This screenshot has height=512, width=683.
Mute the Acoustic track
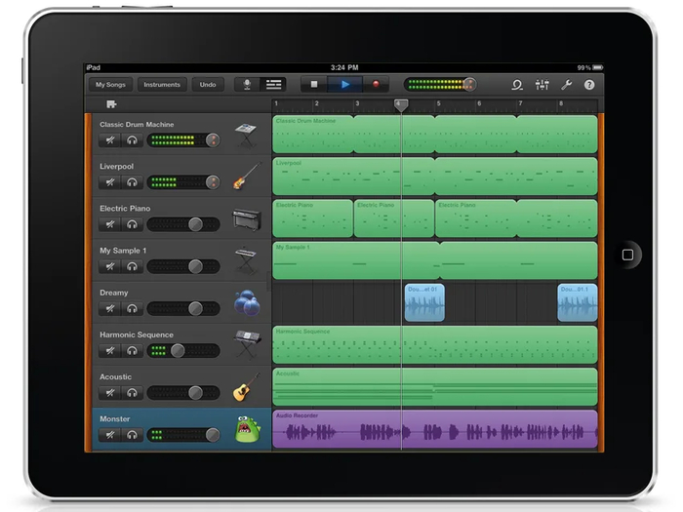coord(109,393)
